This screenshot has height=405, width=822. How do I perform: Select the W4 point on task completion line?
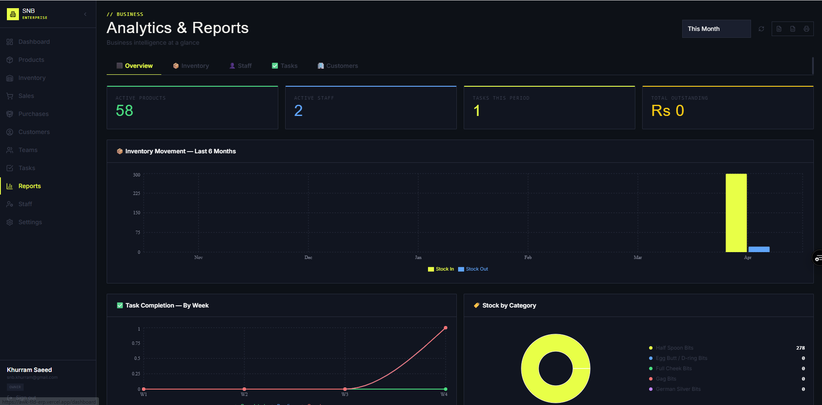point(446,328)
